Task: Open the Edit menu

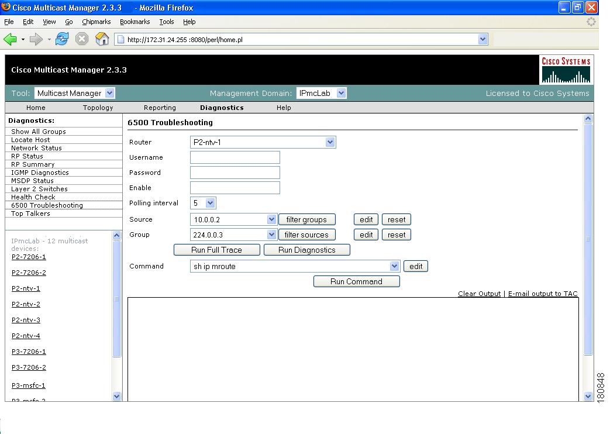Action: (x=28, y=22)
